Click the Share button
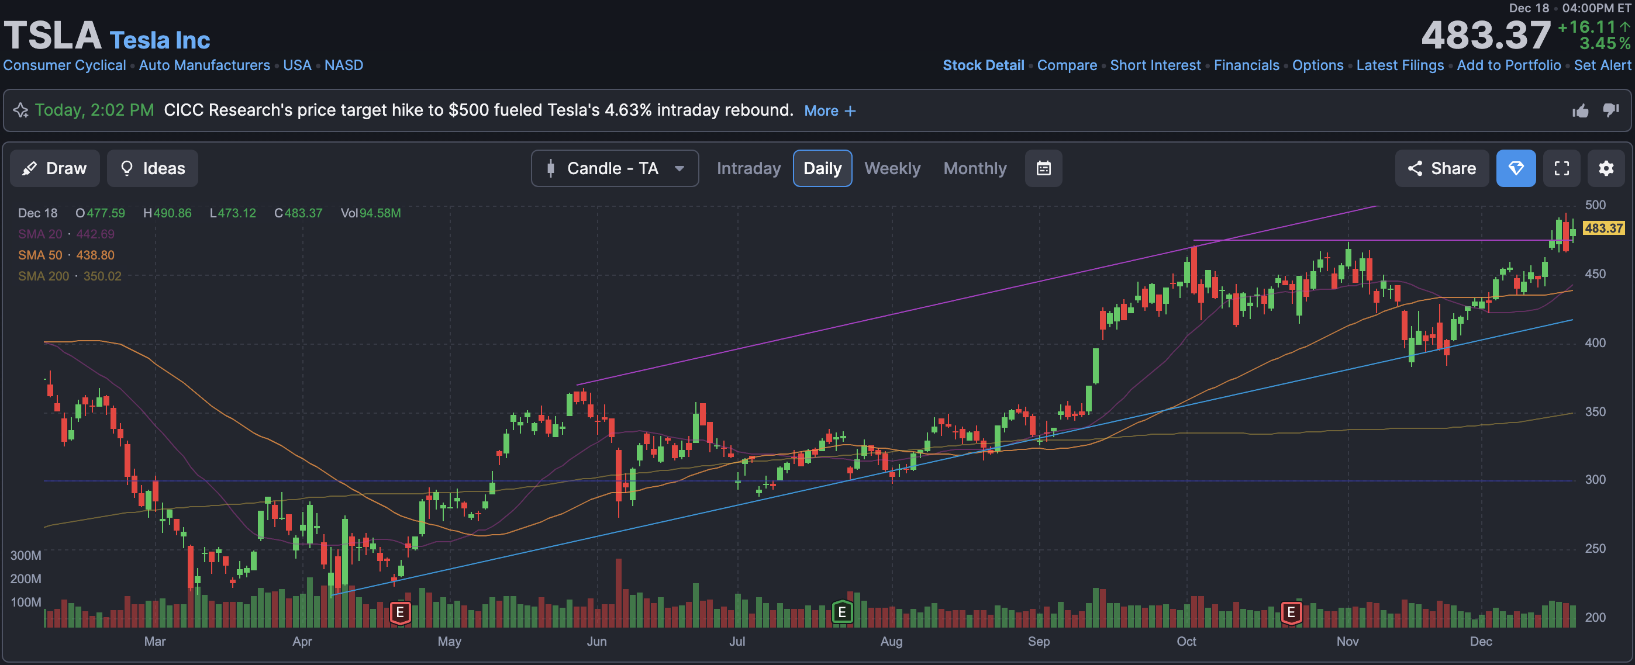 (x=1441, y=168)
